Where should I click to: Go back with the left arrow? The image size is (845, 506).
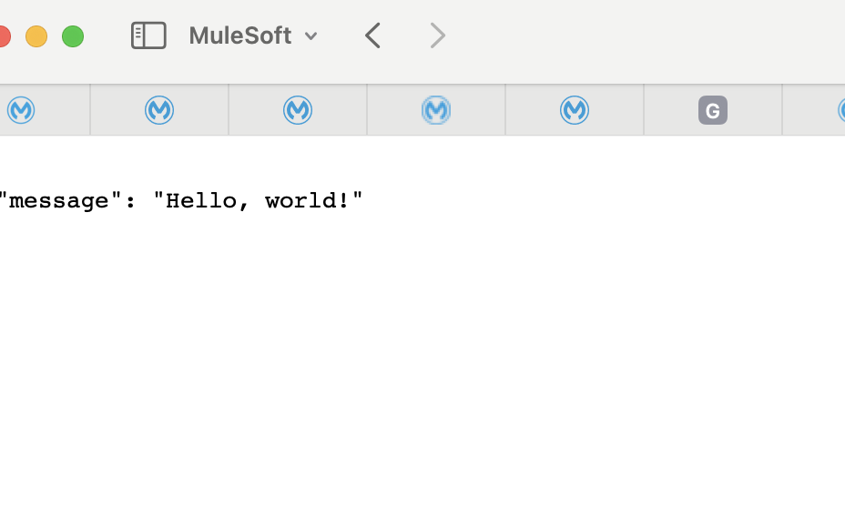coord(372,35)
